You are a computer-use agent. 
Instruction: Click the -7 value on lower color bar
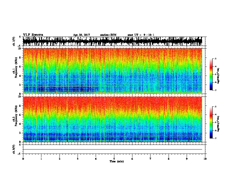[x=215, y=138]
